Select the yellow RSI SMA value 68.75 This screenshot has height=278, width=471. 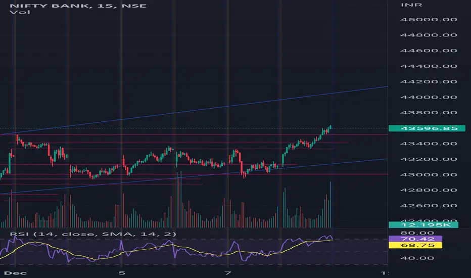[415, 245]
